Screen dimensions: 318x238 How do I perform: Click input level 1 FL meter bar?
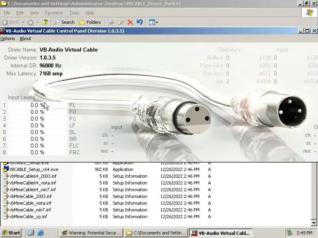pos(37,105)
